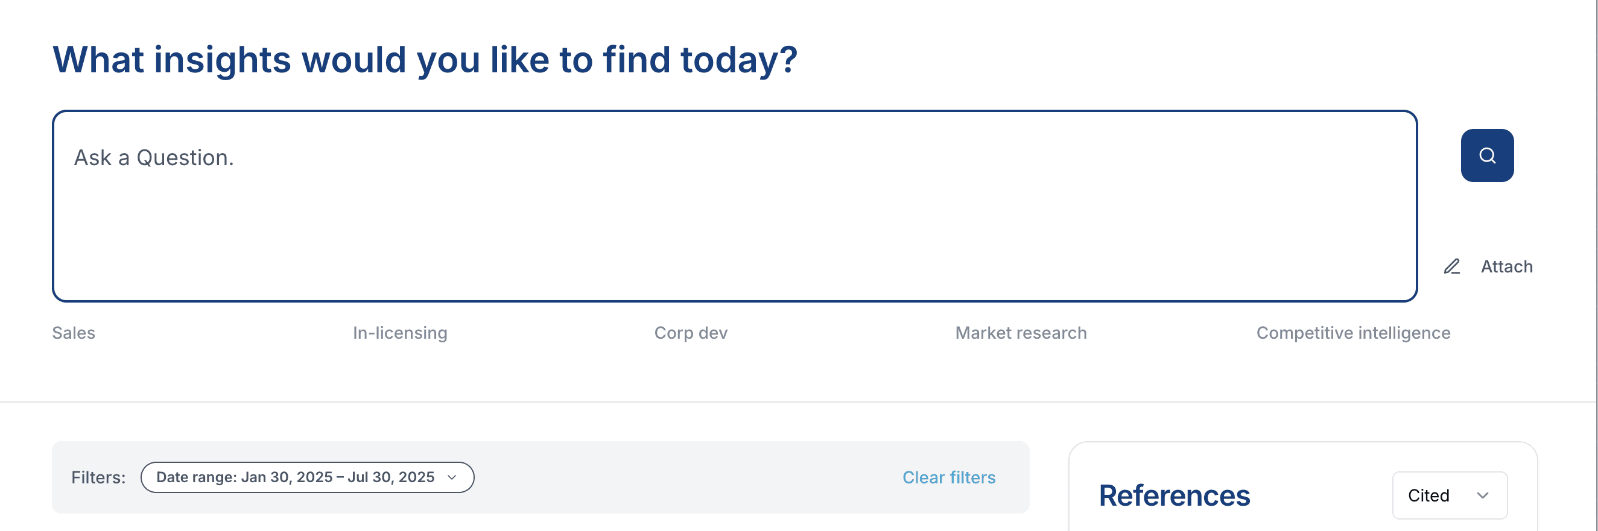Choose the Corp dev suggestion
Viewport: 1598px width, 531px height.
coord(690,333)
